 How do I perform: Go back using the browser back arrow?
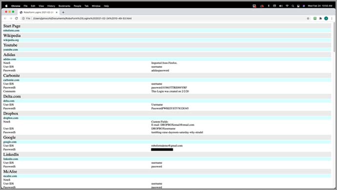click(x=5, y=19)
